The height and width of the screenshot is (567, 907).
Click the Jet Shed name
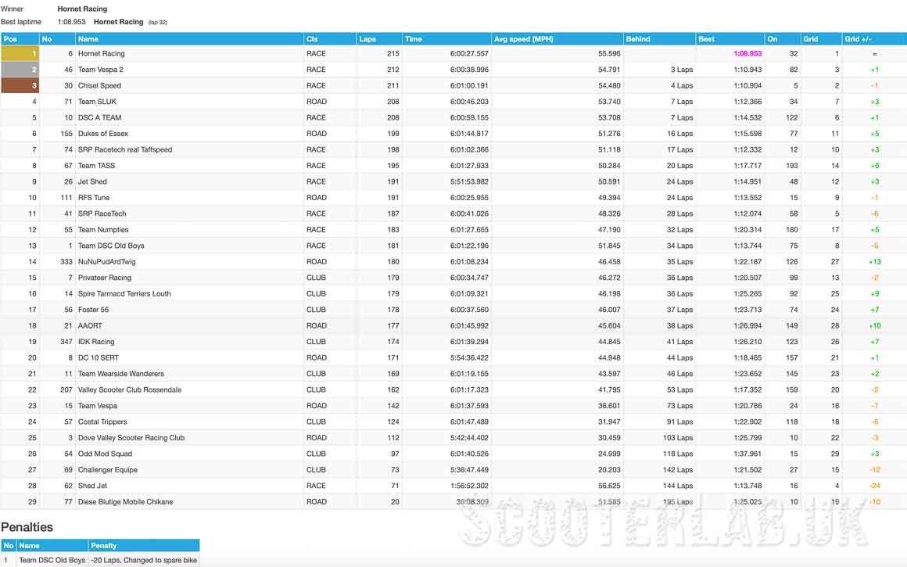click(92, 181)
